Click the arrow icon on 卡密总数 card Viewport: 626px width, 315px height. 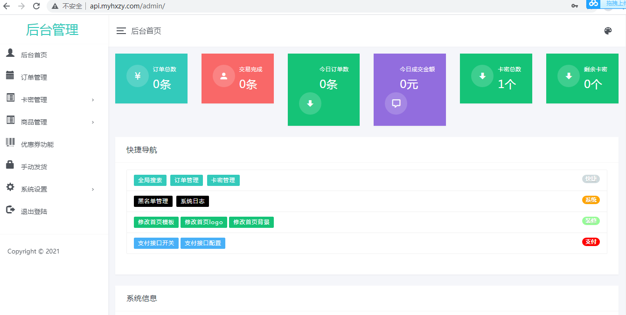point(482,76)
